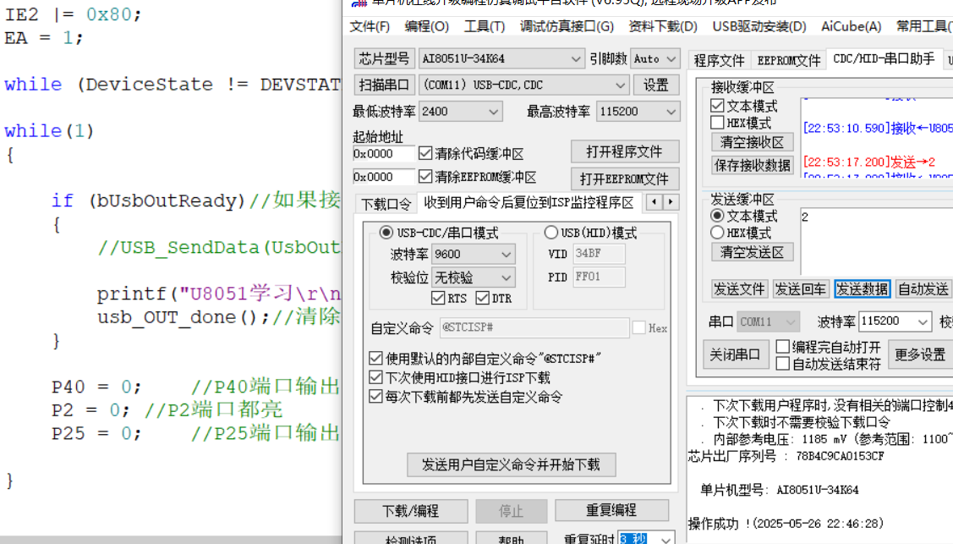The image size is (953, 544).
Task: Click the EEPROM start address 0x0000 field
Action: coord(384,177)
